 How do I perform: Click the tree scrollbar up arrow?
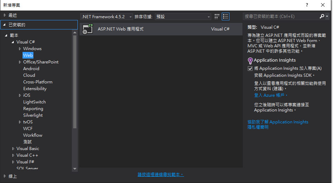coord(75,32)
